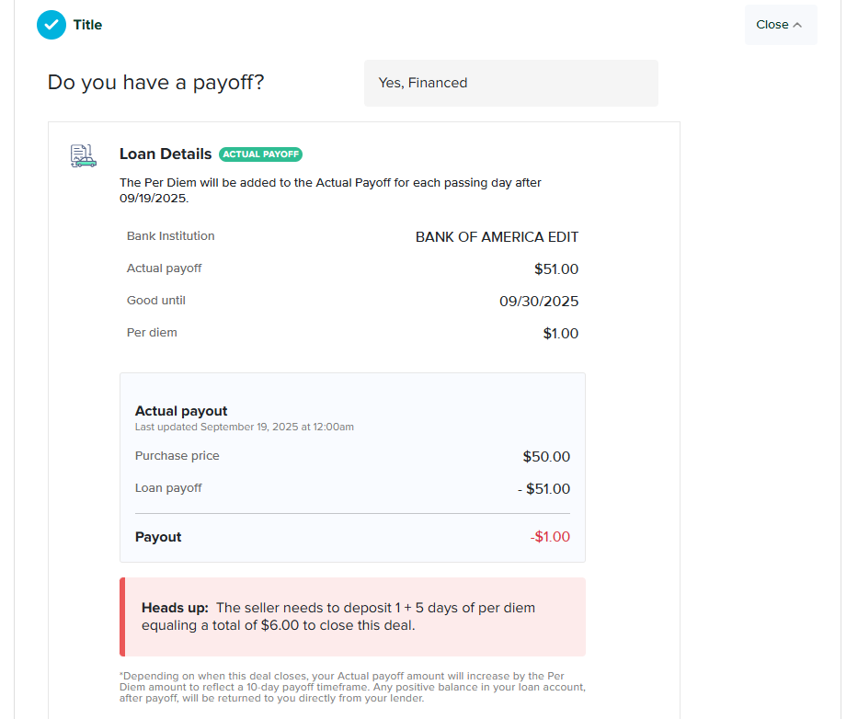This screenshot has height=719, width=858.
Task: Click the Loan Details heading
Action: point(166,154)
